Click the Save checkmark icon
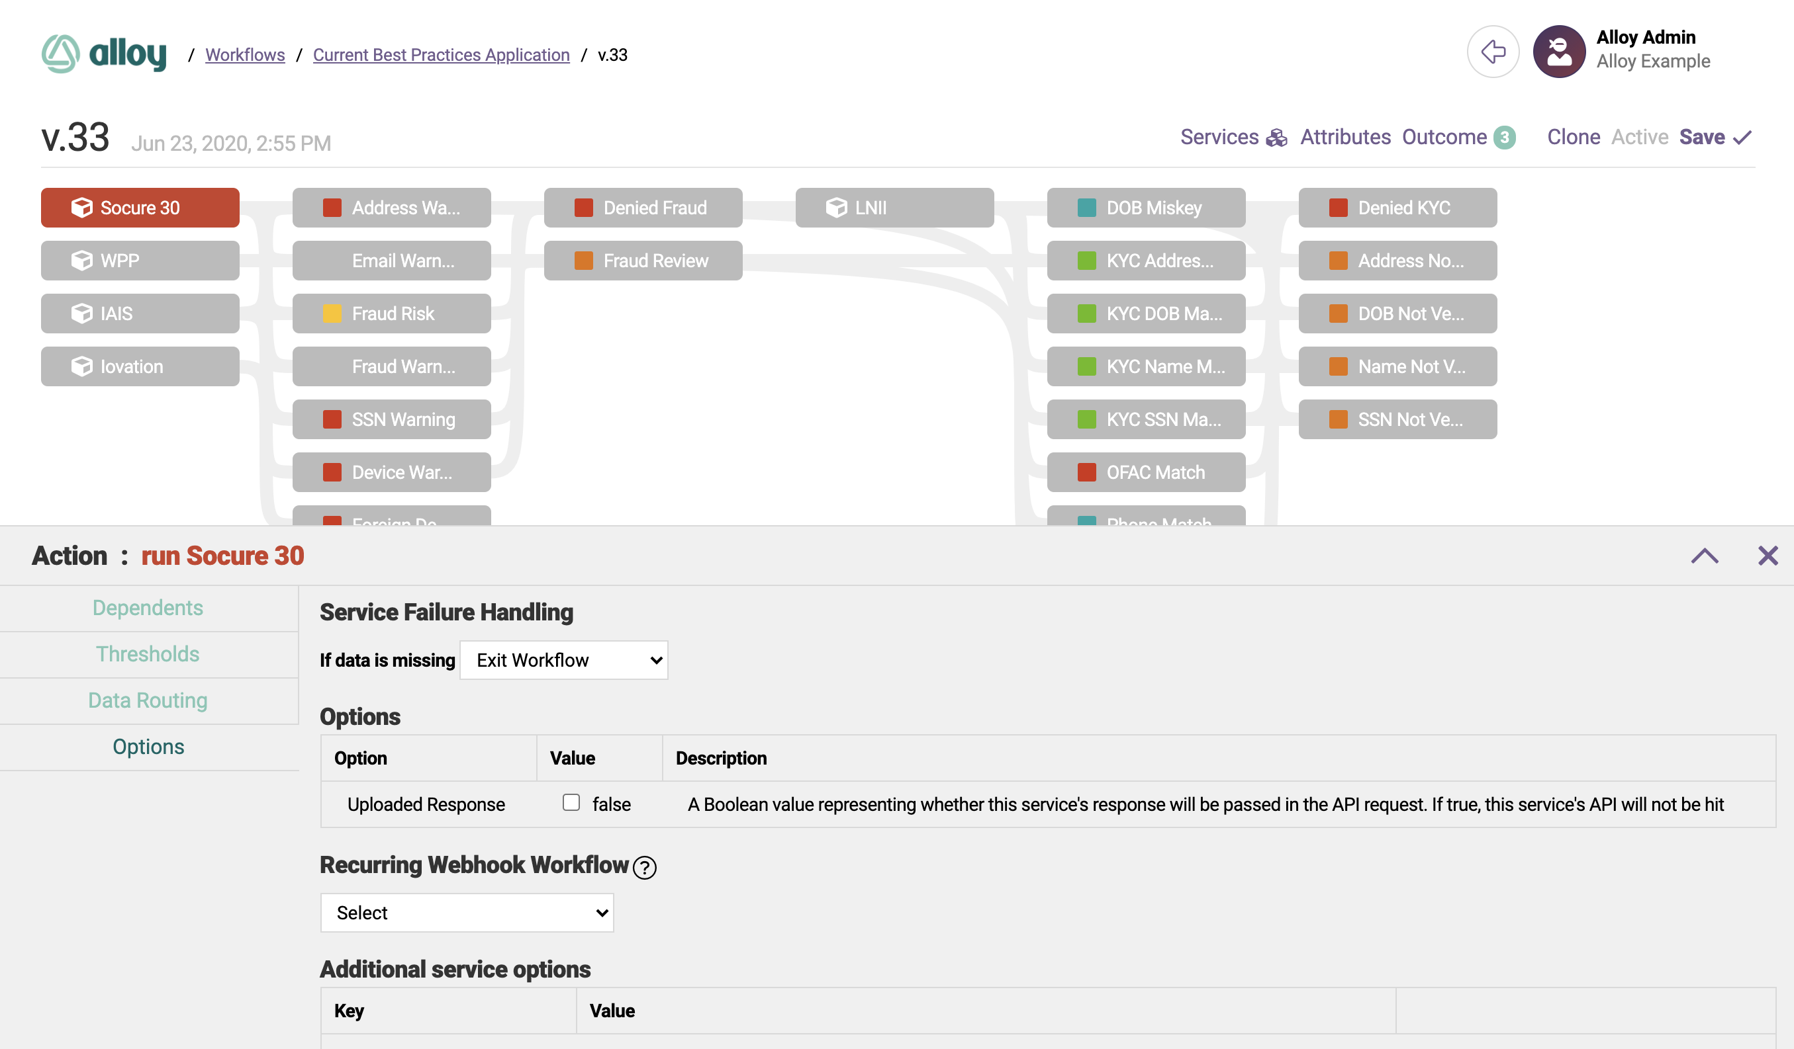The width and height of the screenshot is (1794, 1049). tap(1742, 138)
